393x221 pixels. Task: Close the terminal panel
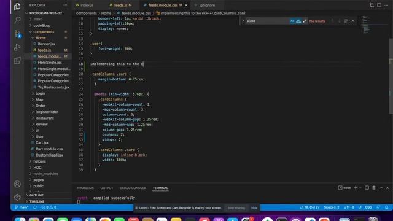(x=387, y=188)
